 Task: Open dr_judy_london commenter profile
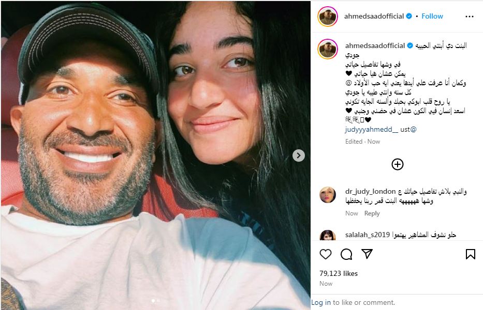pyautogui.click(x=370, y=192)
